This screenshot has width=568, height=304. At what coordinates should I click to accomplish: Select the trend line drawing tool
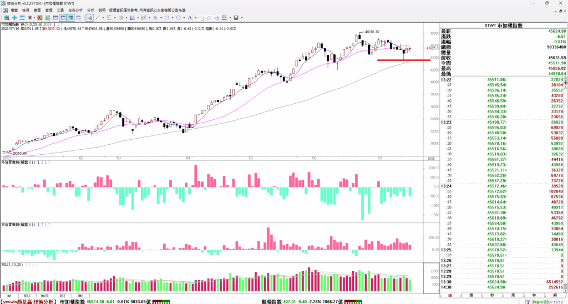[98, 17]
